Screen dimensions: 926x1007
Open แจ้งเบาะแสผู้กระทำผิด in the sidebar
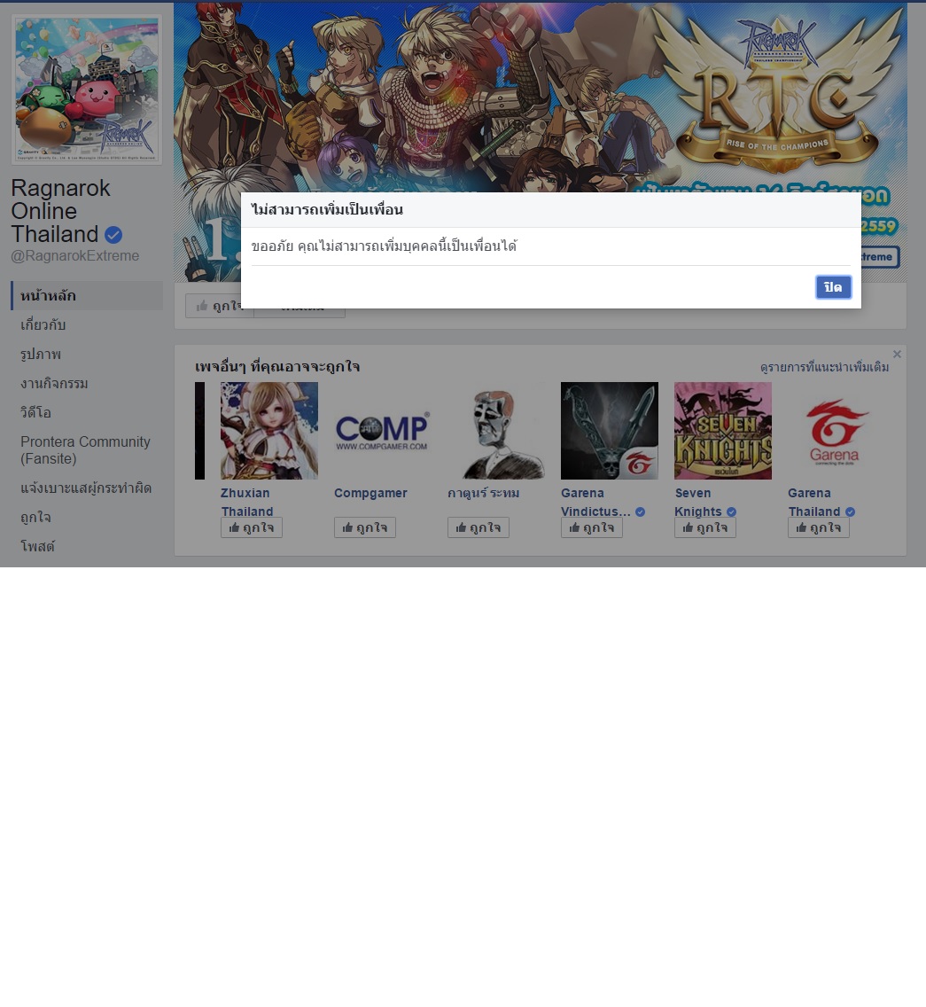click(86, 488)
